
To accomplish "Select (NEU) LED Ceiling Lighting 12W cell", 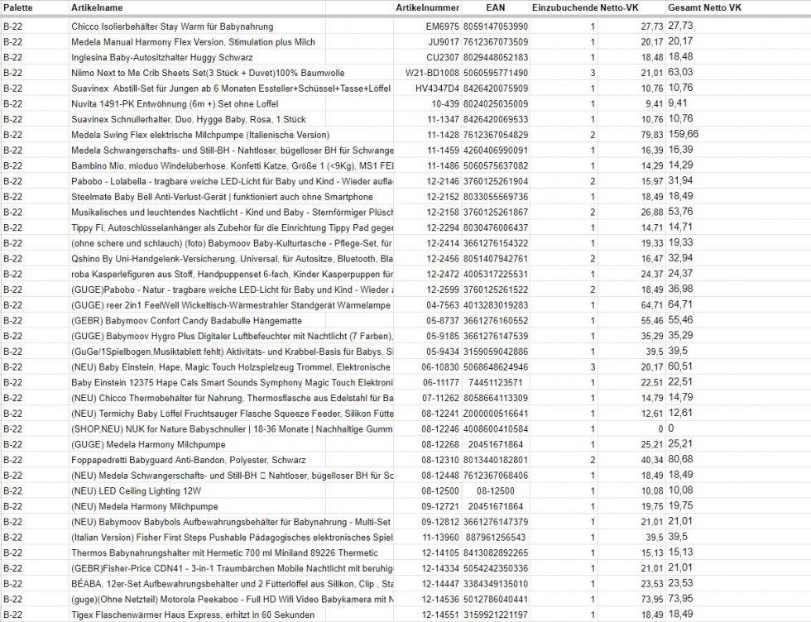I will (136, 491).
